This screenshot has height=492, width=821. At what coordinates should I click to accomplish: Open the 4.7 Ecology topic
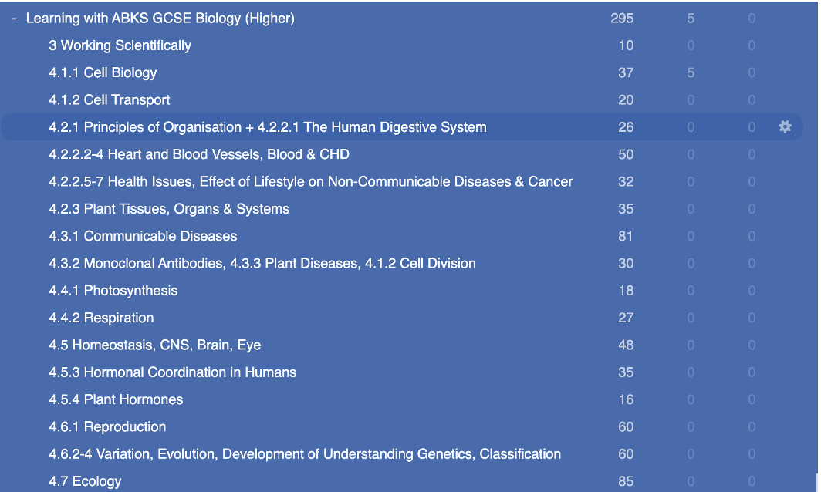coord(85,480)
